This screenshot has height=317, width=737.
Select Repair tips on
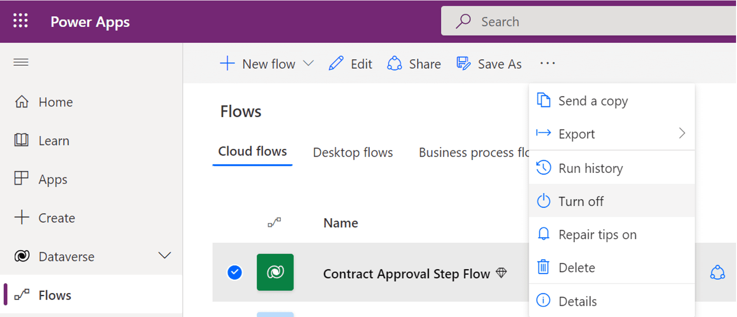(x=612, y=234)
